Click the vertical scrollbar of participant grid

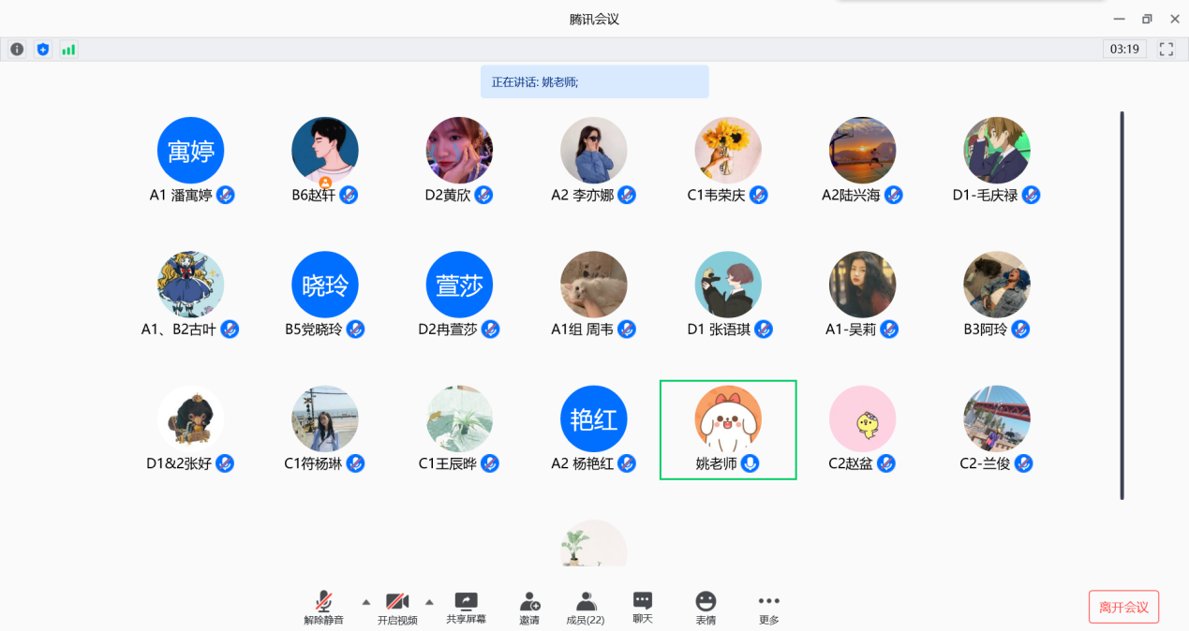(x=1122, y=305)
